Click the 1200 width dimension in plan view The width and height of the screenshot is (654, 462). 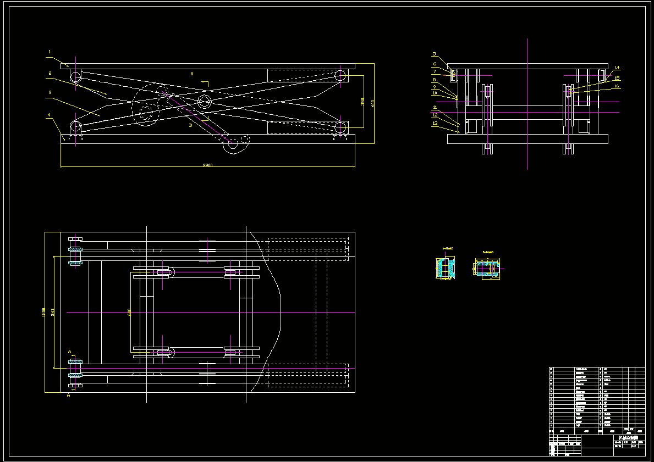point(43,312)
